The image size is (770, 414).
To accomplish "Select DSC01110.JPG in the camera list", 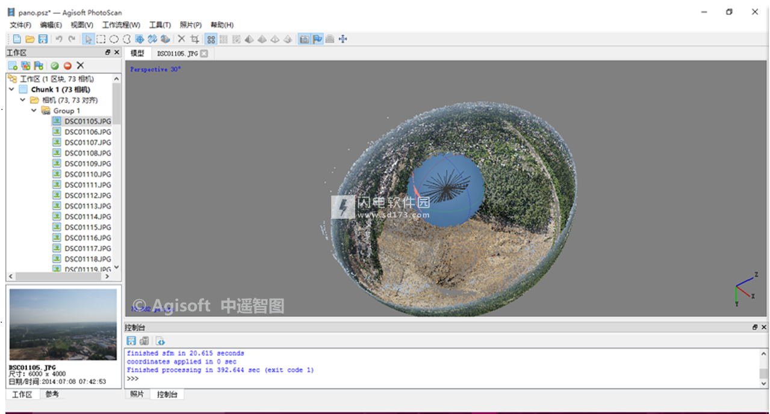I will click(88, 174).
